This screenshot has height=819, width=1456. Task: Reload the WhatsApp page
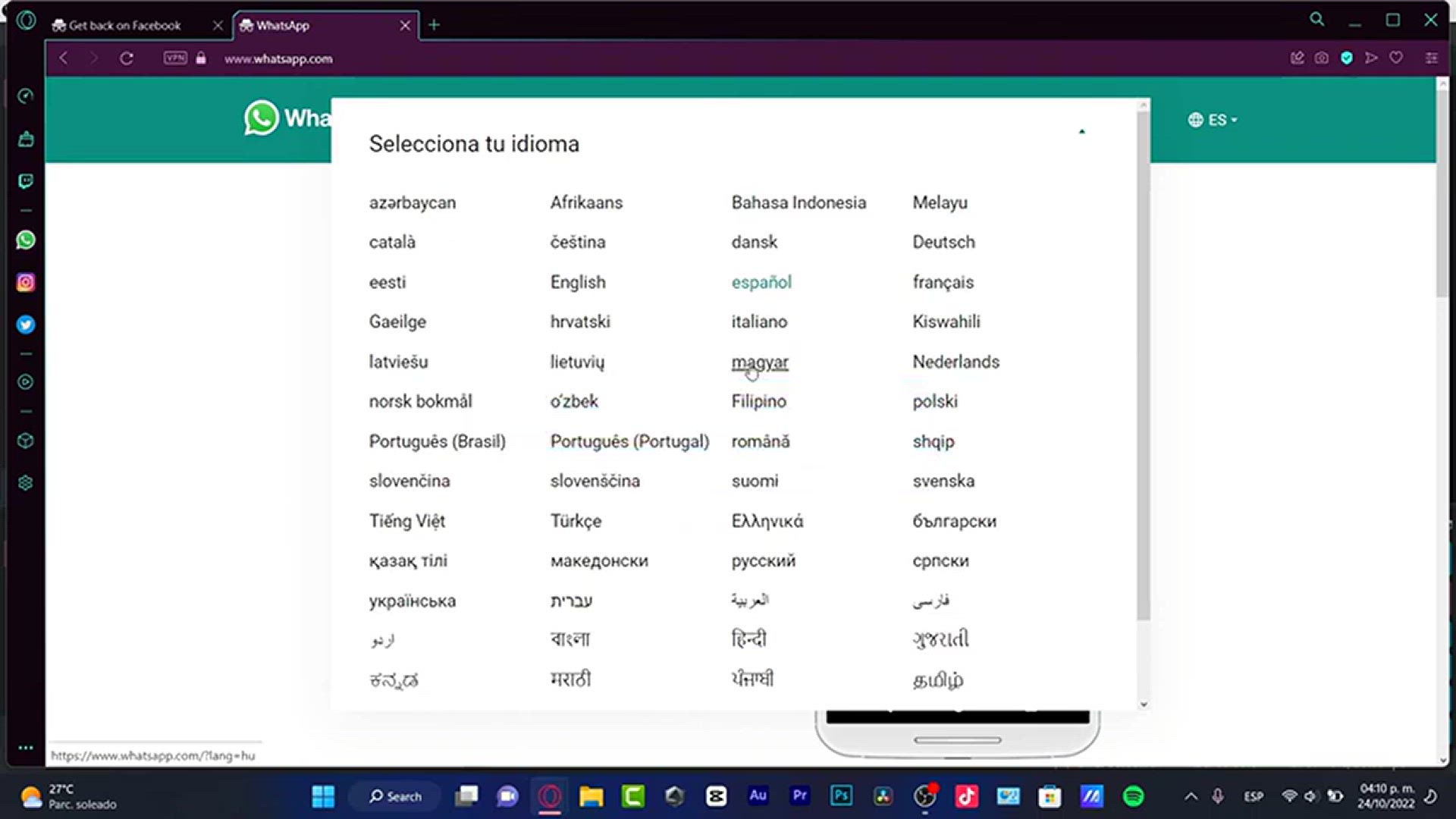point(127,58)
